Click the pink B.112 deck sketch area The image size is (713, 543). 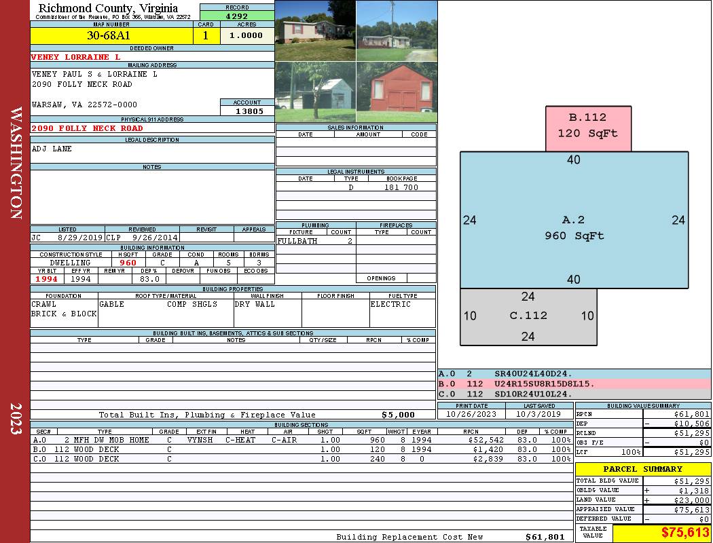point(588,128)
